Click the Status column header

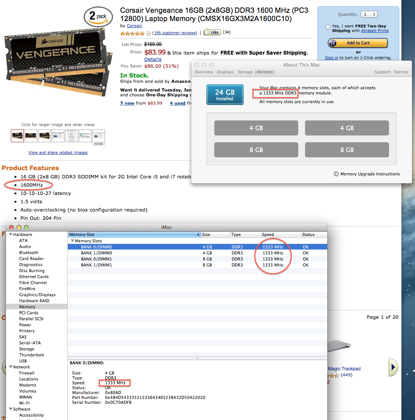(314, 234)
